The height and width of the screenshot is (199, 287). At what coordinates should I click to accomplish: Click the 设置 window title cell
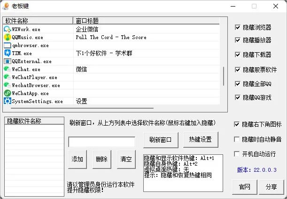point(81,101)
